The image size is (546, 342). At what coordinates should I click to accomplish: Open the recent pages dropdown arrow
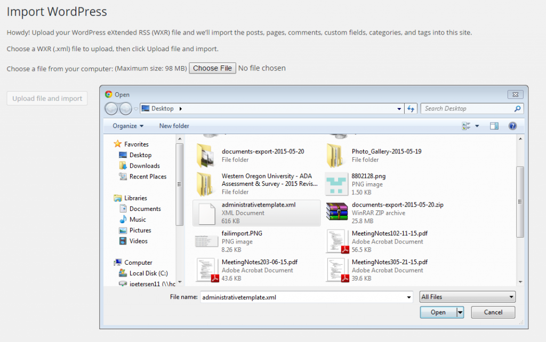click(136, 109)
